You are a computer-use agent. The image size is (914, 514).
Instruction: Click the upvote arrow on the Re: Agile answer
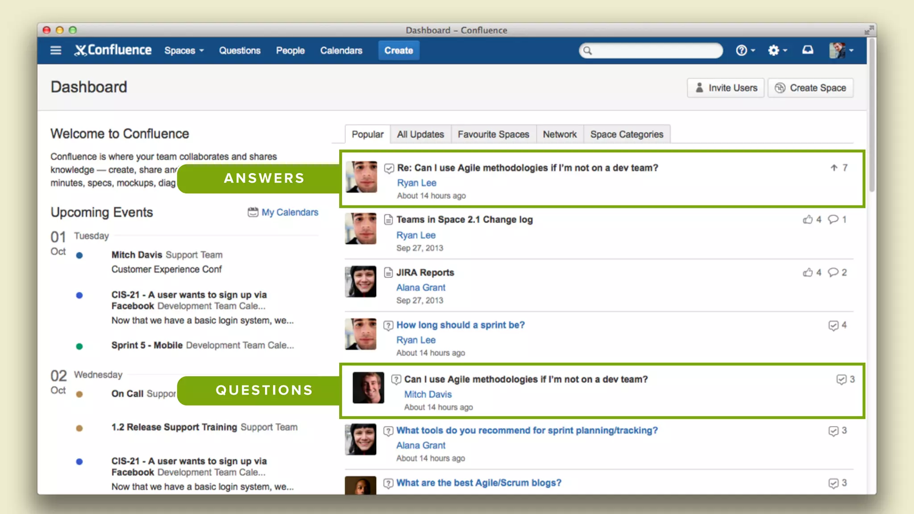click(x=834, y=168)
